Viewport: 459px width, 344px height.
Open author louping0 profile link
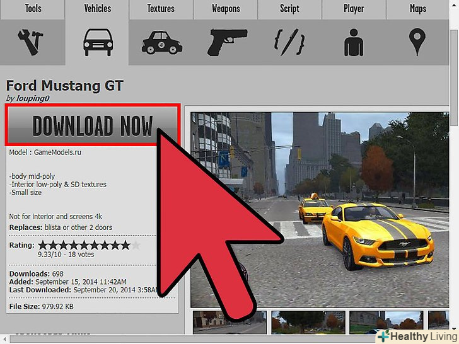33,98
